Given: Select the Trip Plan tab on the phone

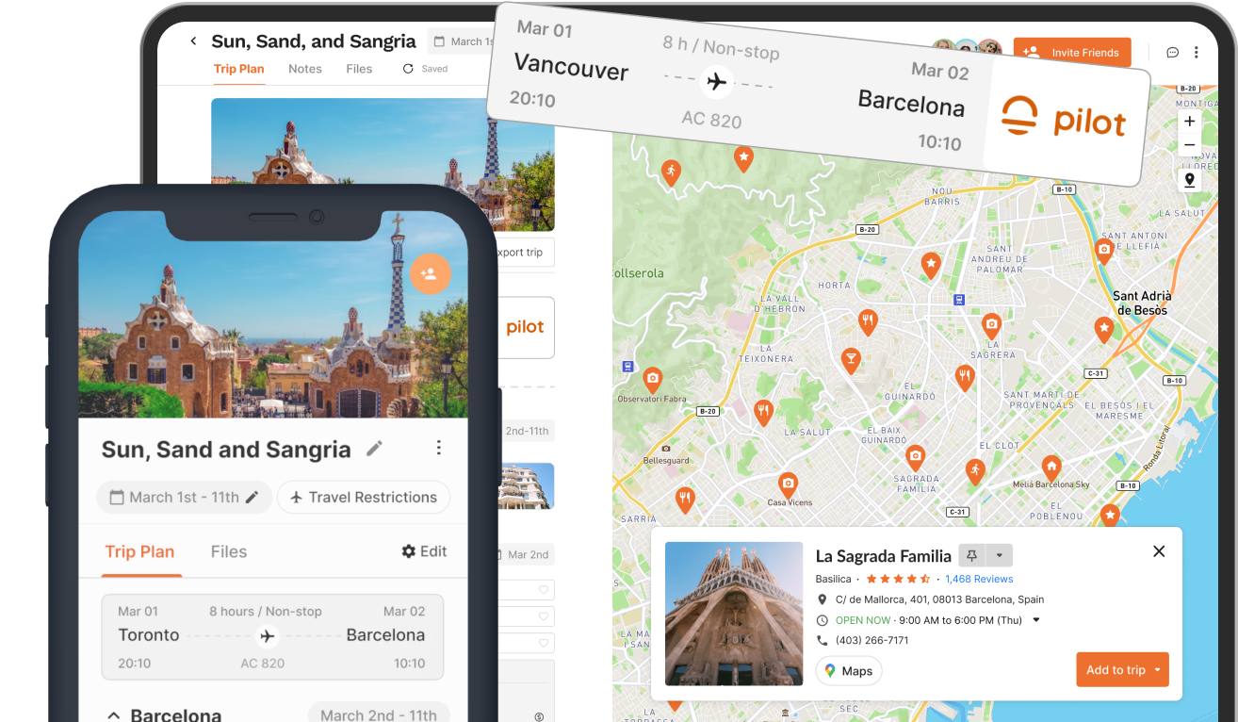Looking at the screenshot, I should click(x=139, y=552).
